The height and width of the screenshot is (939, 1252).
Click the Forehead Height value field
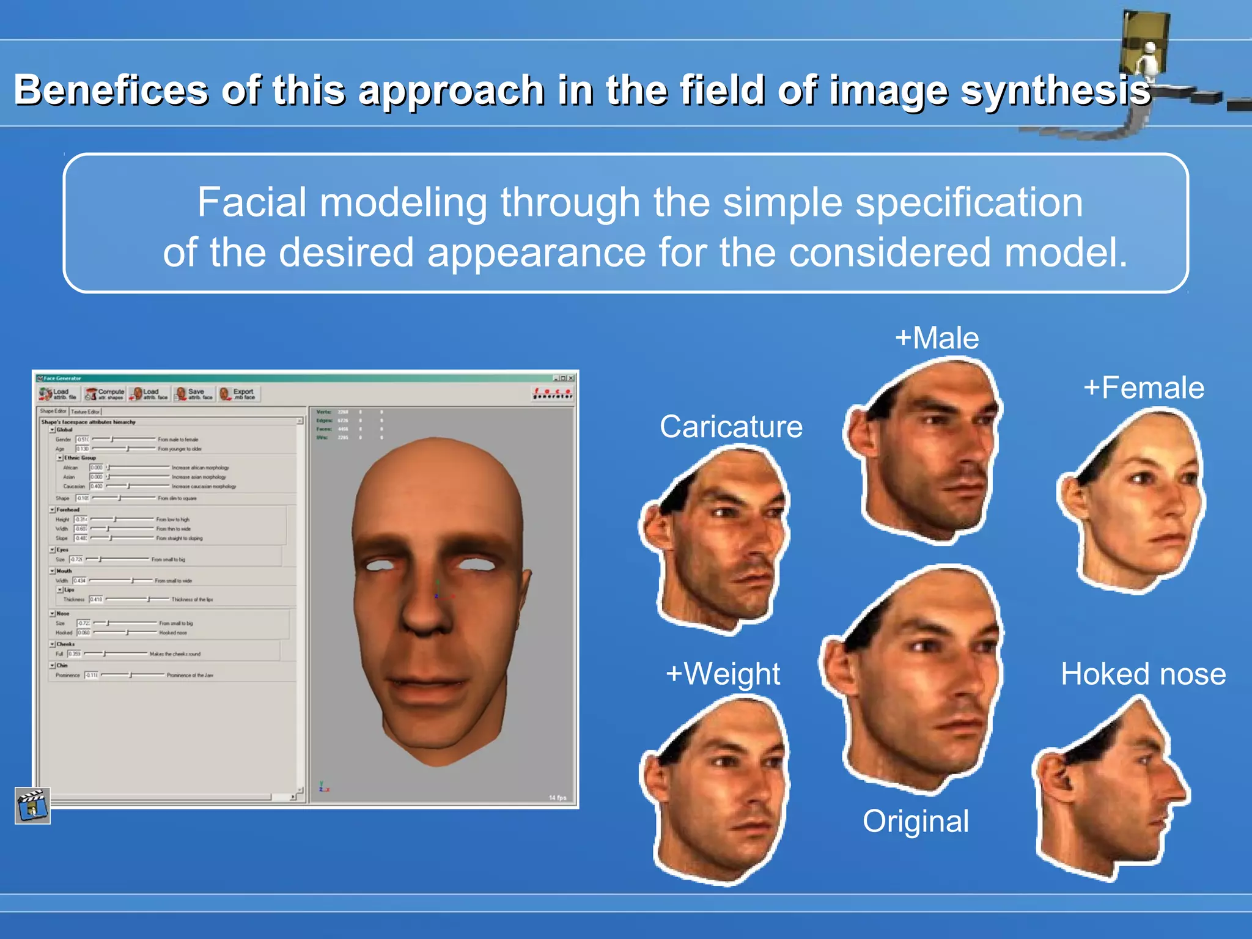pos(81,519)
